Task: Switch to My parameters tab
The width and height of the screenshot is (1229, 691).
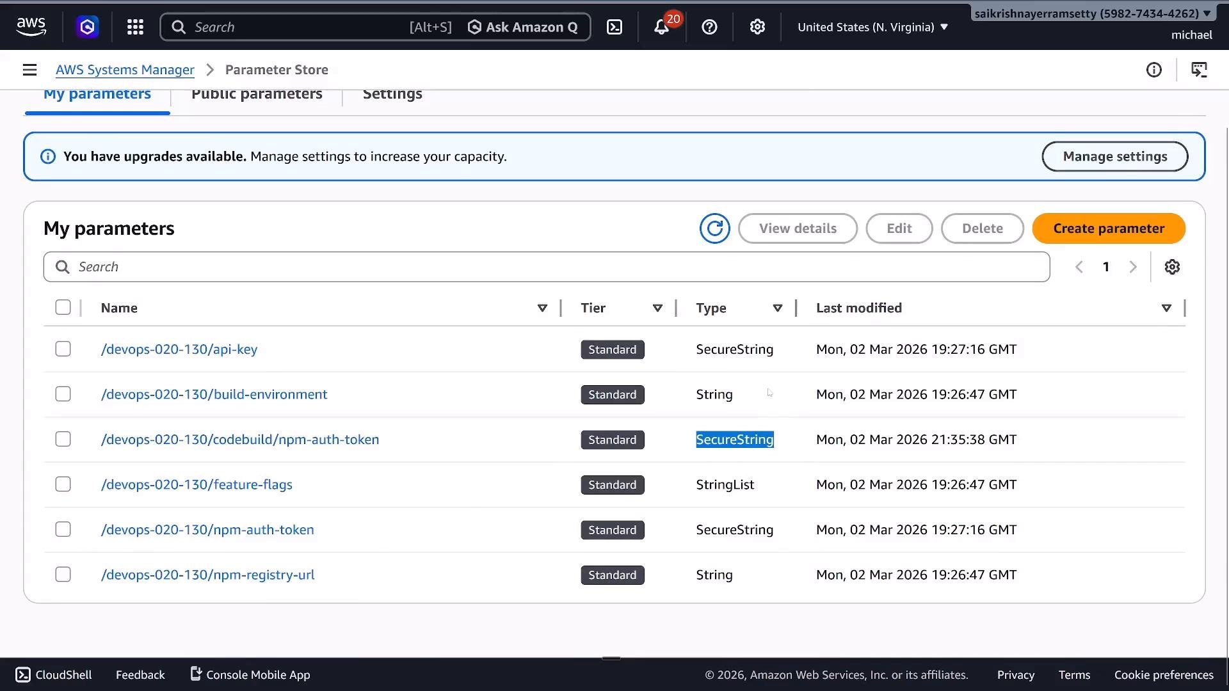Action: (x=97, y=95)
